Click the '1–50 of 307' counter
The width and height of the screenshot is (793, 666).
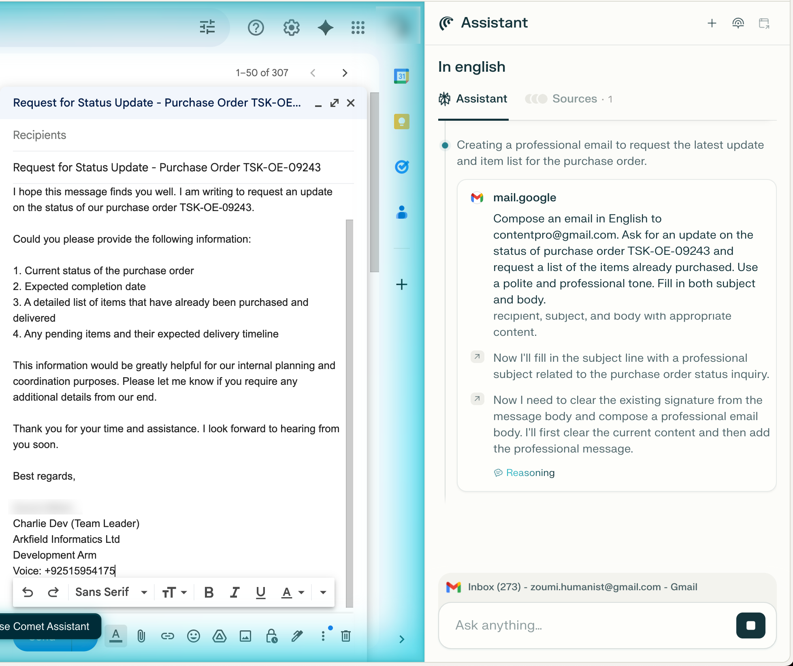point(262,73)
